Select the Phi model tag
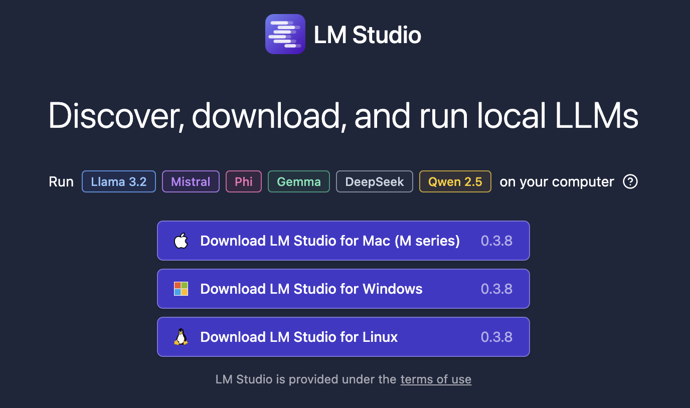Viewport: 690px width, 408px height. 244,181
